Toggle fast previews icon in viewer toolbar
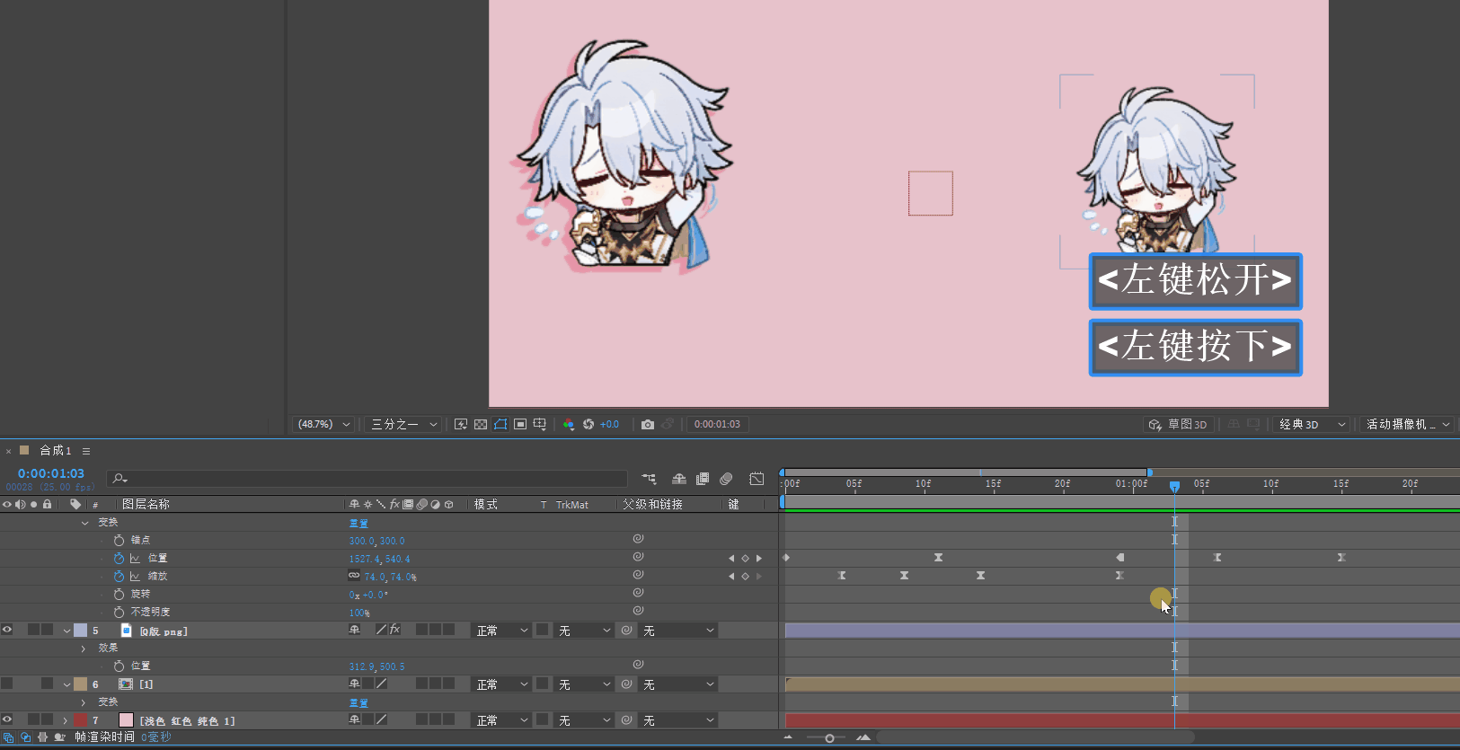The width and height of the screenshot is (1460, 750). pos(461,424)
